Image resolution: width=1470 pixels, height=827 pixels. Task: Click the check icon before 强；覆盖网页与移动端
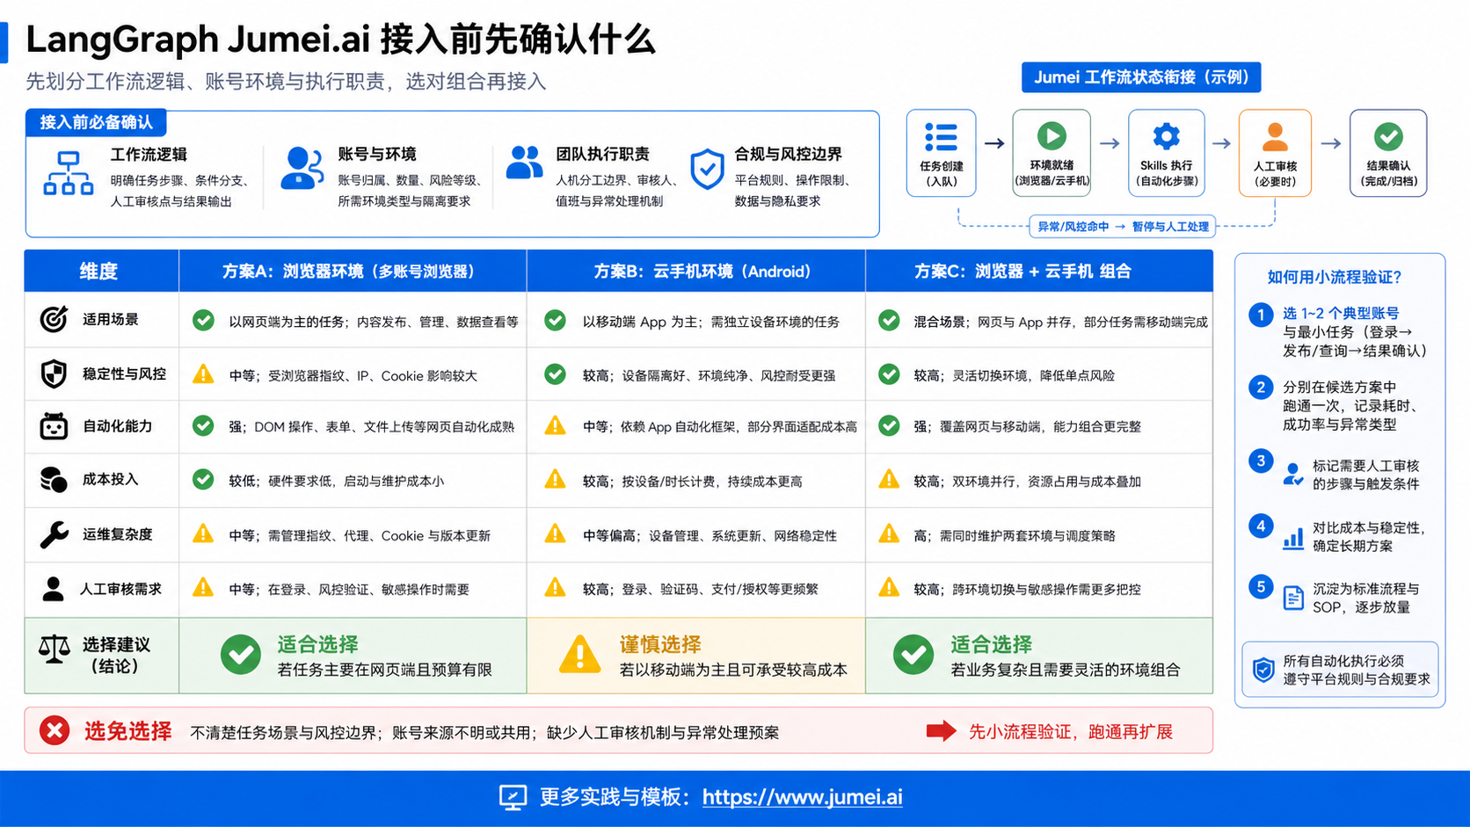(x=889, y=425)
